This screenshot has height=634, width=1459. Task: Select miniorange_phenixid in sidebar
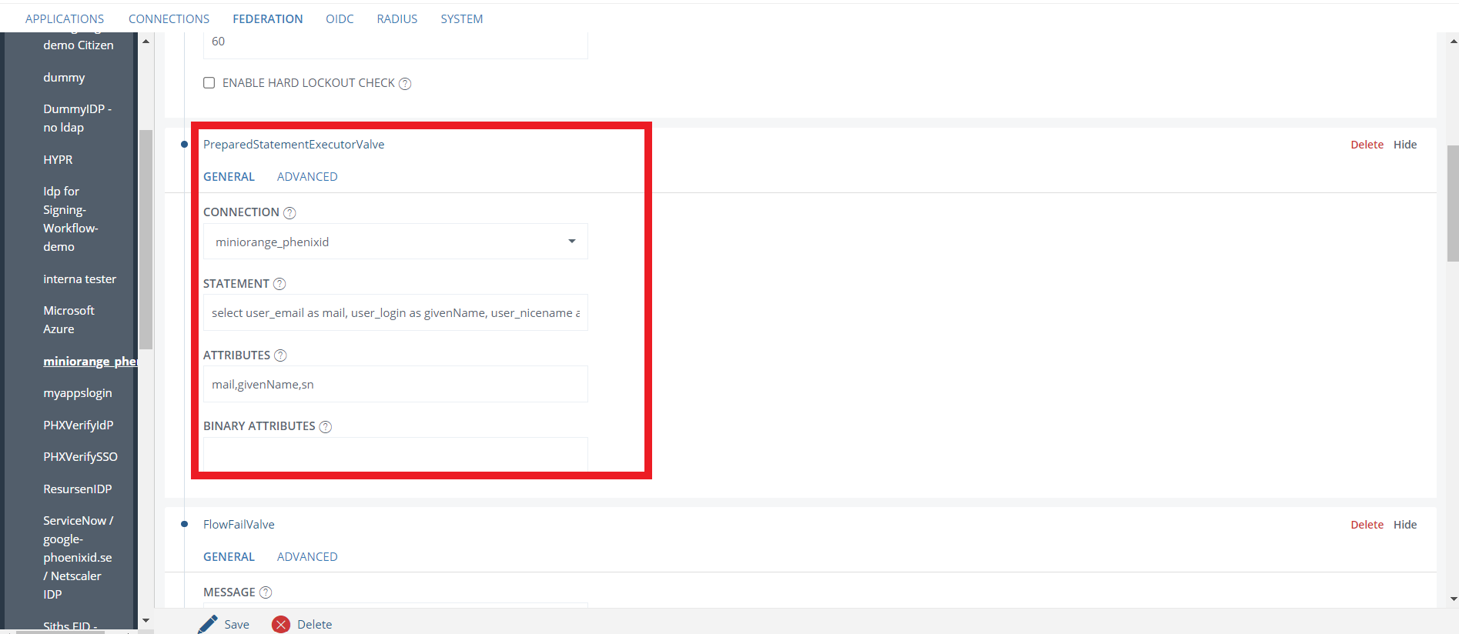click(x=90, y=362)
